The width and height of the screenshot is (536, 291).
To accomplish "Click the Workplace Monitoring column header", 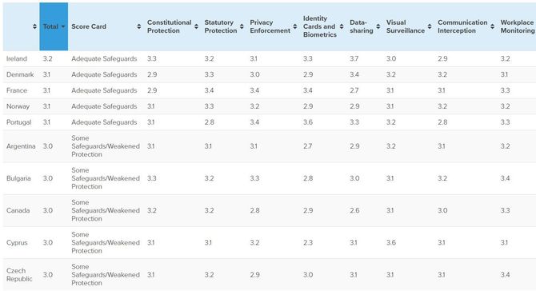I will (x=517, y=26).
